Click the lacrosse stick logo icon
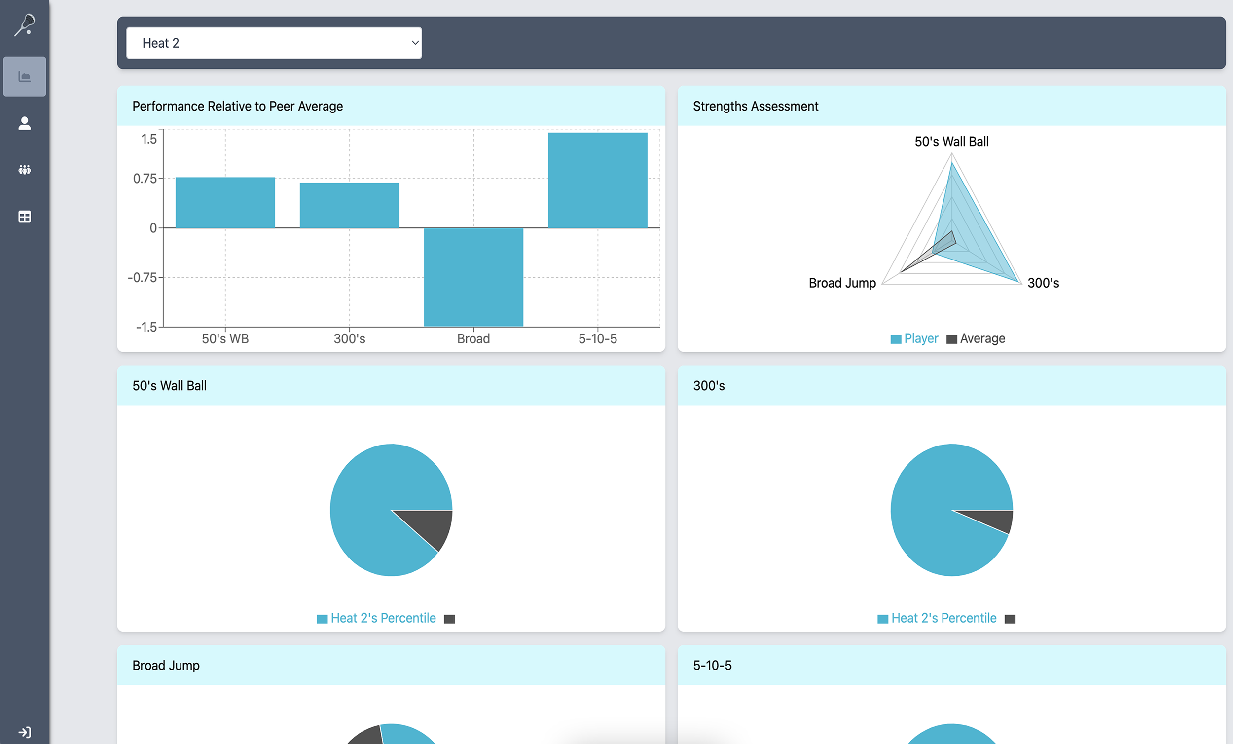 point(25,25)
